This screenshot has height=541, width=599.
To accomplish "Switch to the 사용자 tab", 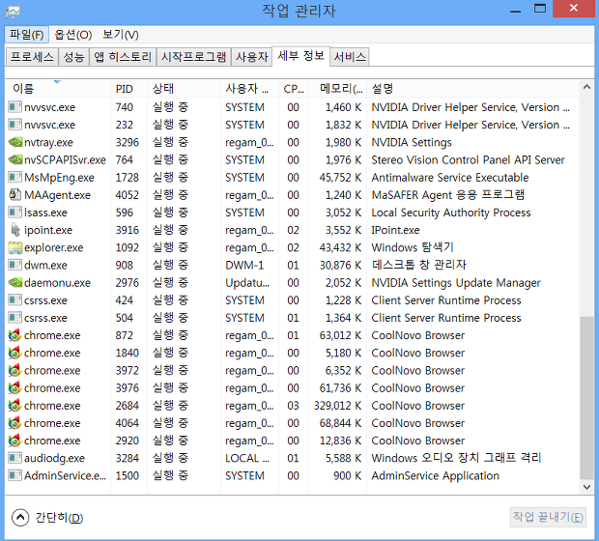I will pyautogui.click(x=252, y=57).
